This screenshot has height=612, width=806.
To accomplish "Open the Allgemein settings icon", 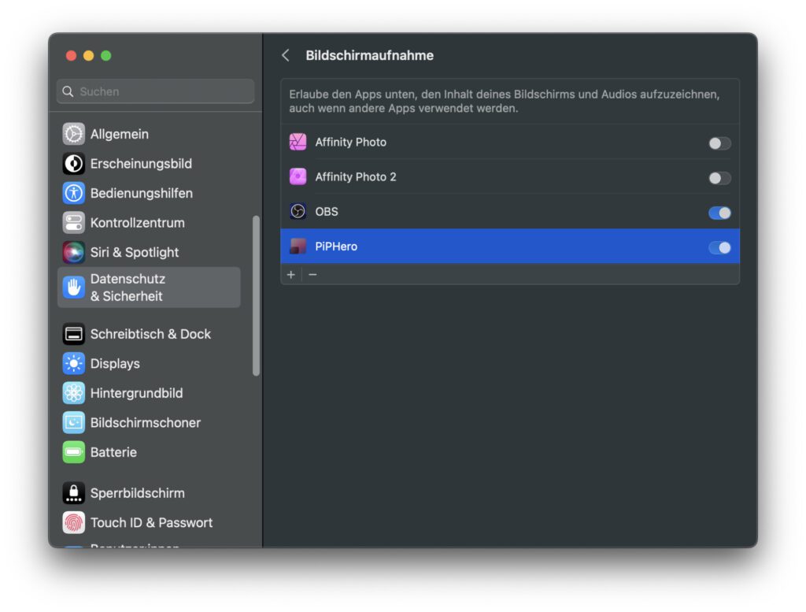I will pos(73,134).
